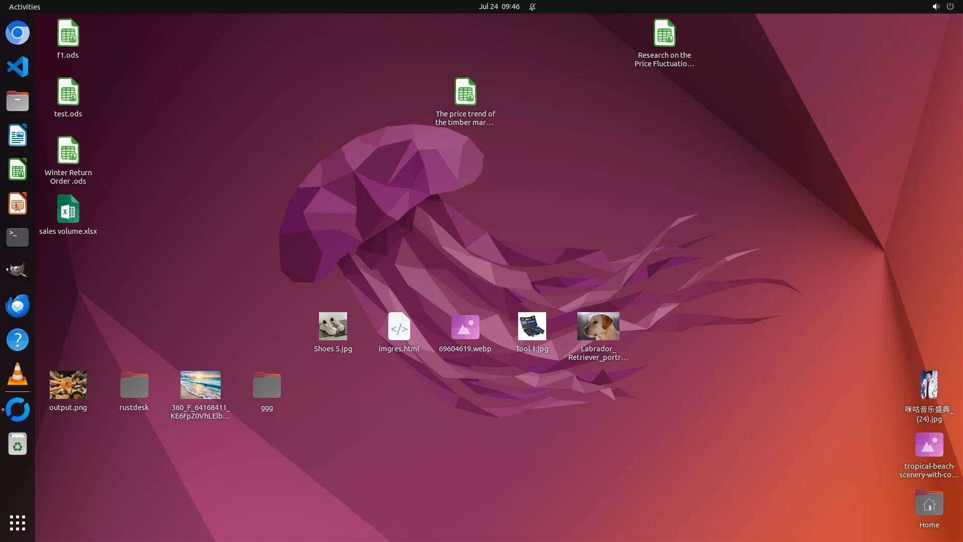Select the imges.html file icon

click(399, 327)
